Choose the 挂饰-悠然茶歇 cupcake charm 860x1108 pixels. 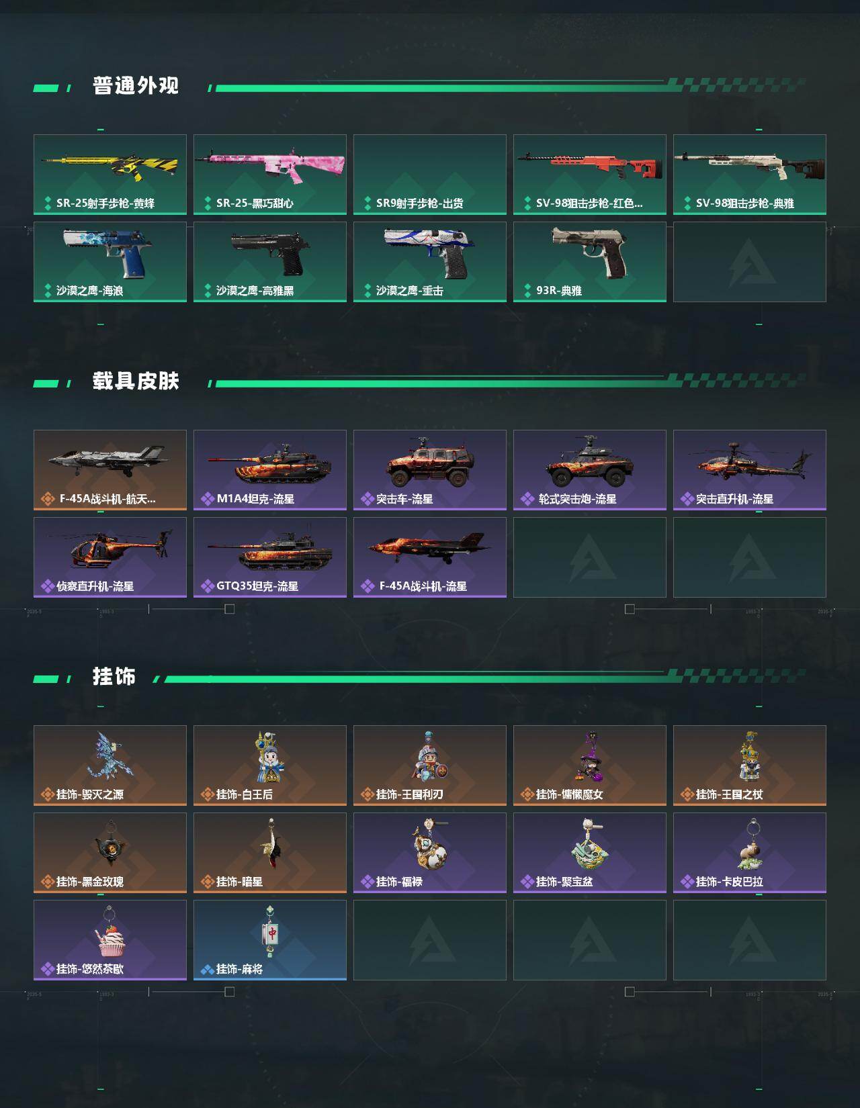pyautogui.click(x=110, y=940)
